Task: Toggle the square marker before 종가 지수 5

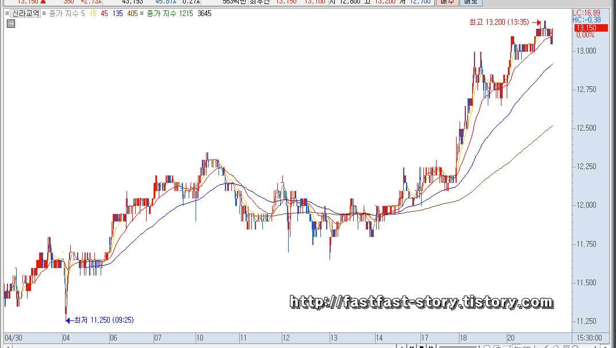Action: (x=44, y=13)
